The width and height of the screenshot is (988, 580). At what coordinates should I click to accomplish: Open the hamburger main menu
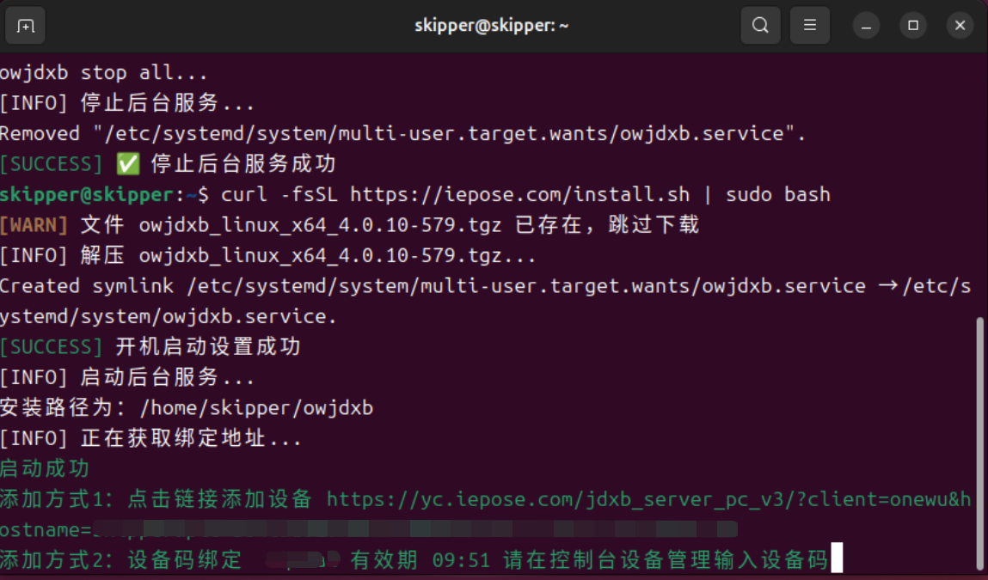coord(809,26)
